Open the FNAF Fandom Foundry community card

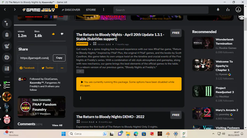point(42,107)
